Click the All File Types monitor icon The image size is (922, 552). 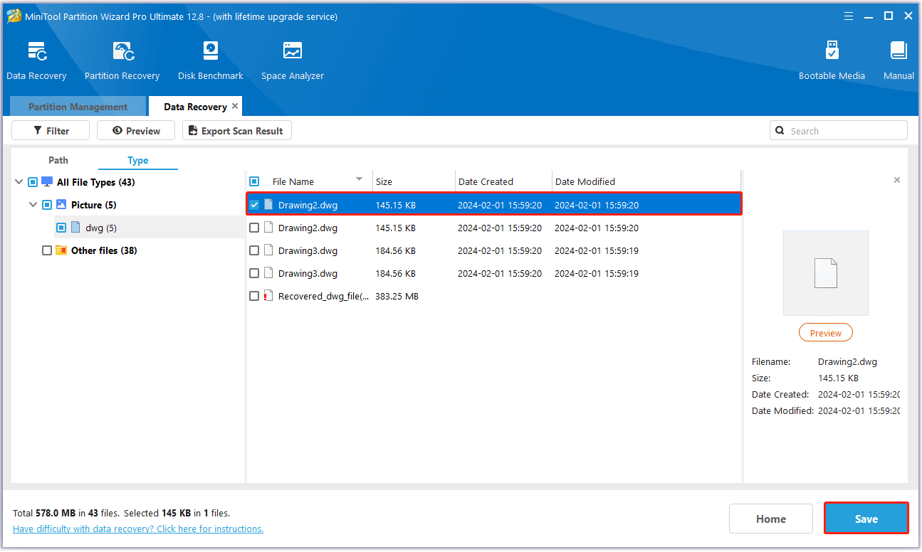tap(47, 182)
